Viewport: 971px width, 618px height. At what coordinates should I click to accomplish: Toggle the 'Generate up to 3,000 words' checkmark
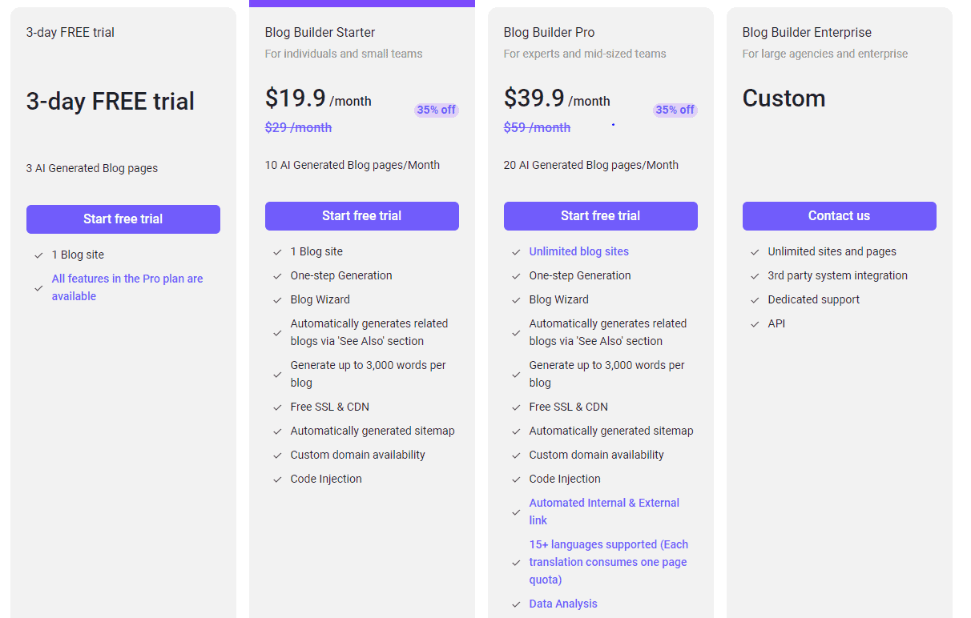[x=277, y=374]
